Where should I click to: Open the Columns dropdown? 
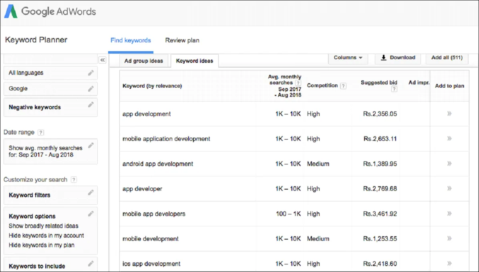[348, 58]
